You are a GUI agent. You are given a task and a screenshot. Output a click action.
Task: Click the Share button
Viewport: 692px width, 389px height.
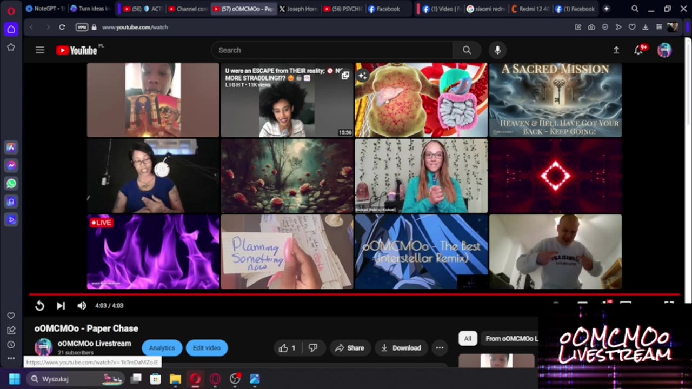pos(349,348)
